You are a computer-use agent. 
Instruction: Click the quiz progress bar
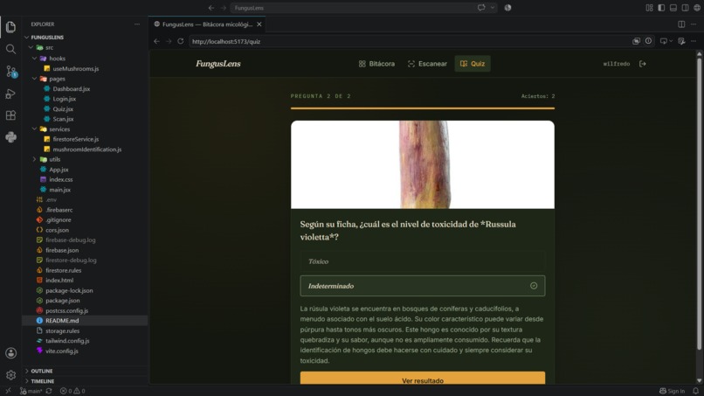pyautogui.click(x=423, y=108)
